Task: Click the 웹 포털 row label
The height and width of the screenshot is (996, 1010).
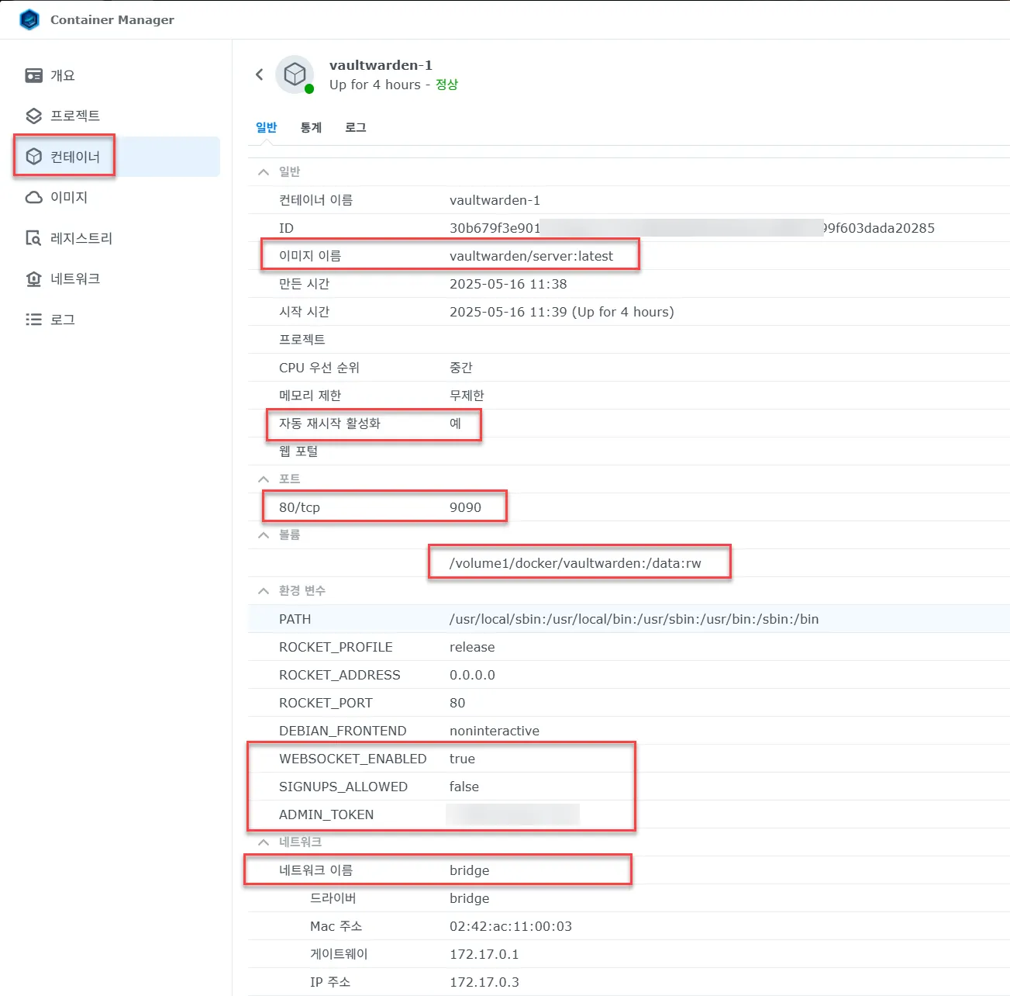Action: [x=298, y=451]
